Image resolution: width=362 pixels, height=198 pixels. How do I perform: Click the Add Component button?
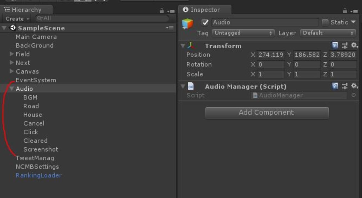267,112
